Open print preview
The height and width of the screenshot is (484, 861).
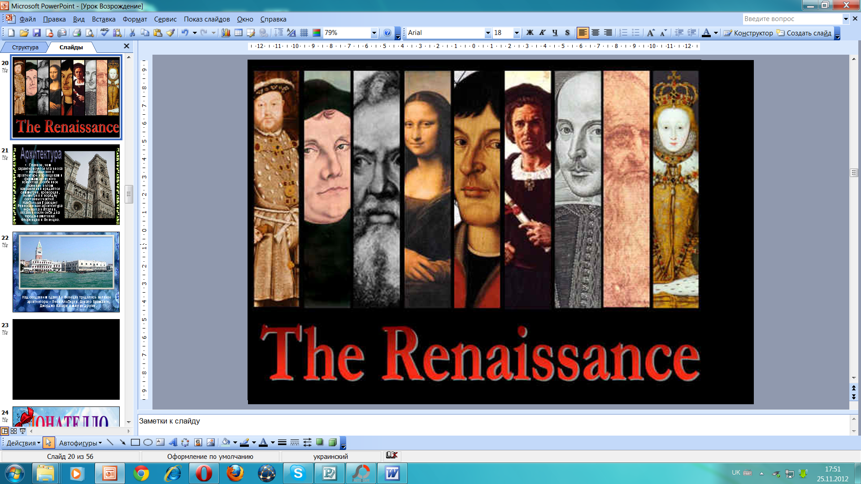[x=90, y=33]
